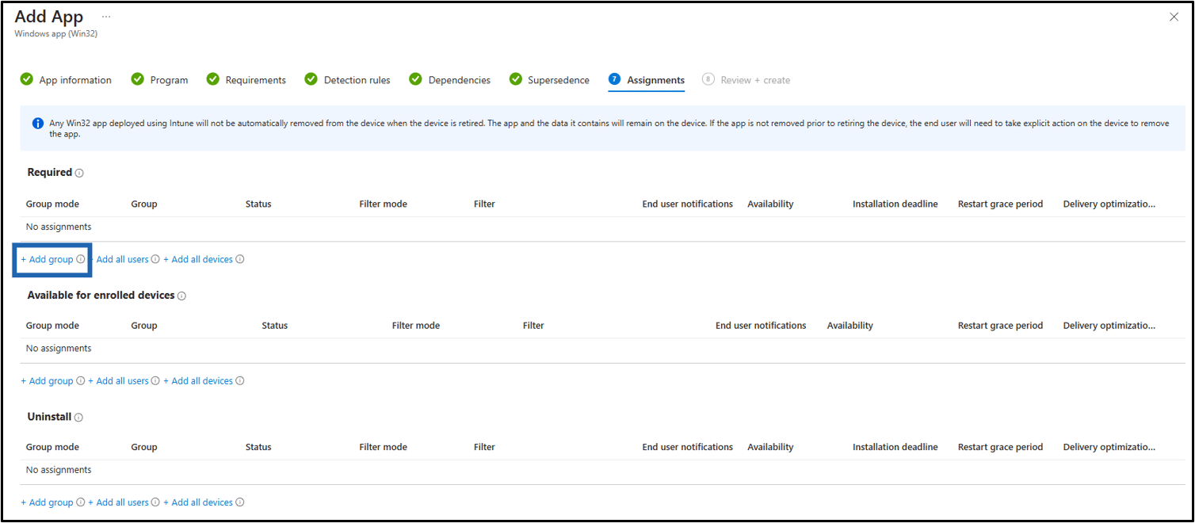This screenshot has width=1195, height=523.
Task: Click info icon after Required Add all devices
Action: pos(239,259)
